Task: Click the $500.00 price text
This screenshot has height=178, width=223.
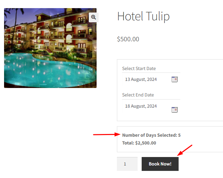Action: click(x=128, y=39)
